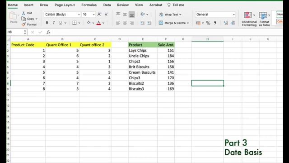
Task: Align text left
Action: pos(118,23)
